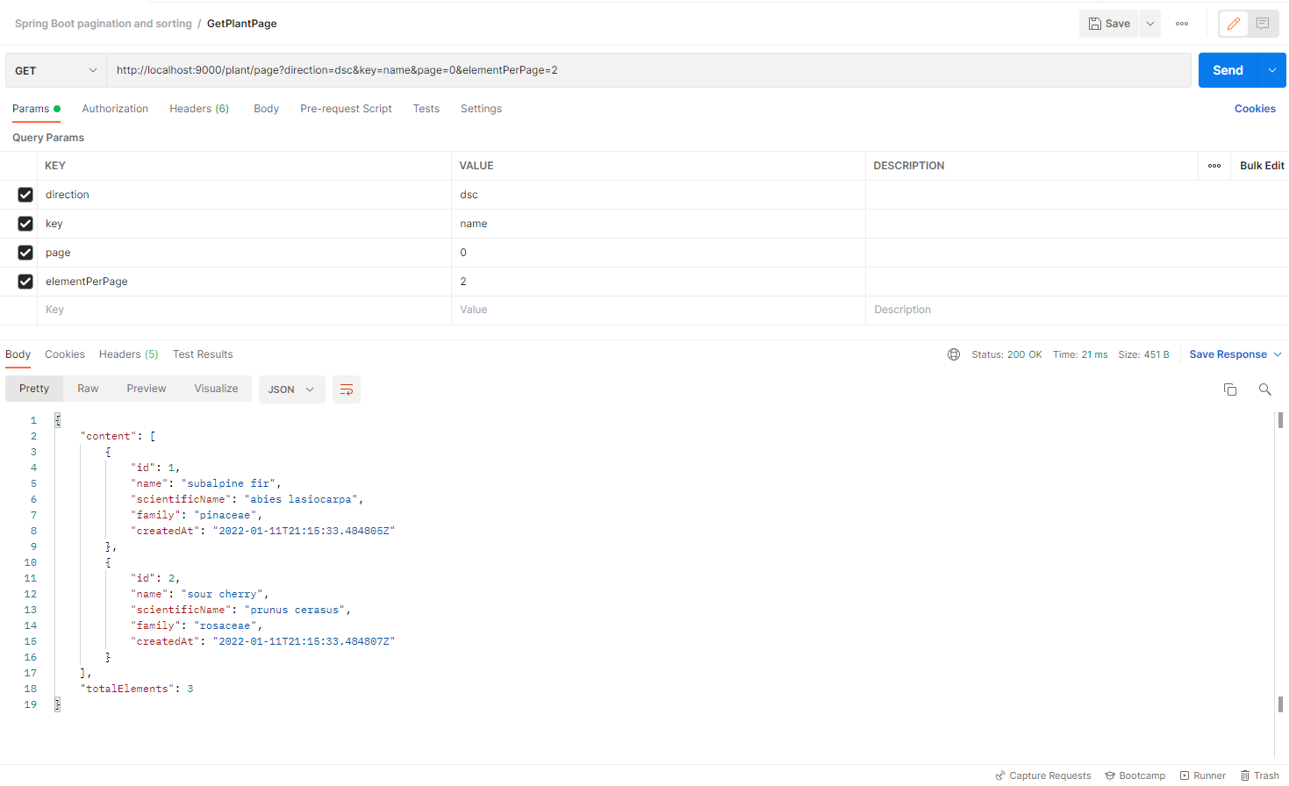This screenshot has height=786, width=1289.
Task: Toggle line wrapping in the response viewer
Action: (346, 389)
